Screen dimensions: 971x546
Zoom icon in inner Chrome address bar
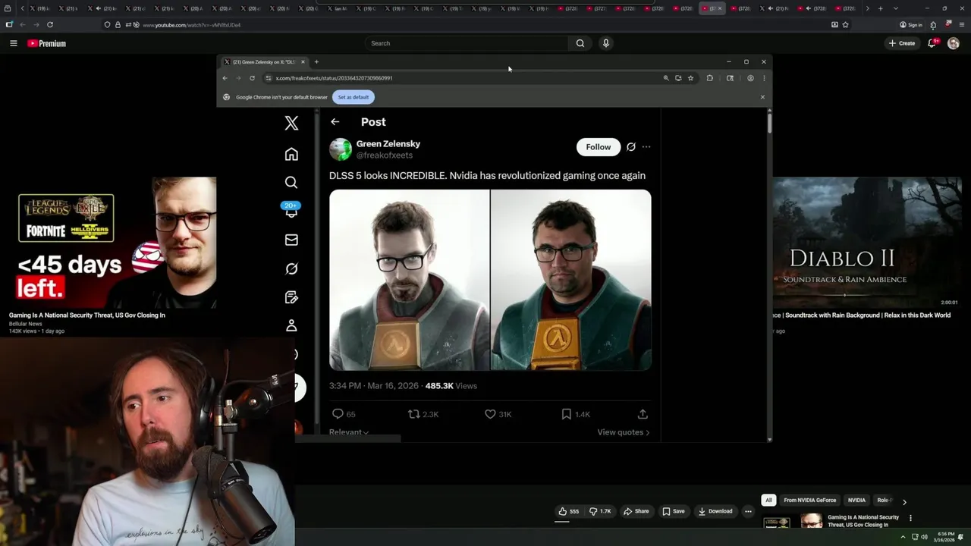click(x=666, y=78)
